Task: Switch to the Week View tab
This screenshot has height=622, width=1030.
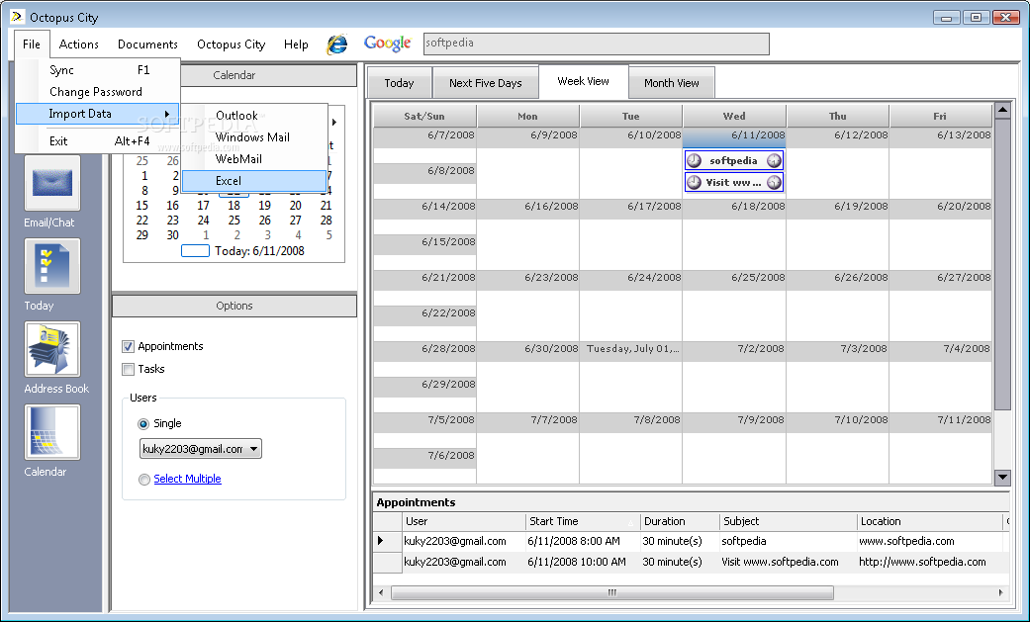Action: tap(584, 81)
